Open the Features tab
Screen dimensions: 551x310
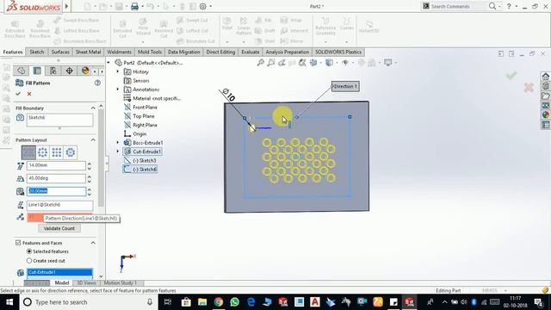(13, 52)
